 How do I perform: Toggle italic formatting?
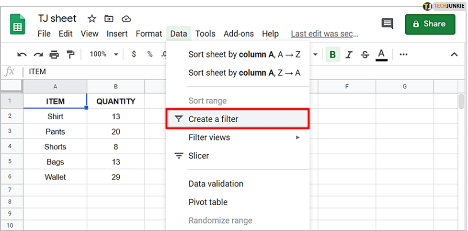349,55
